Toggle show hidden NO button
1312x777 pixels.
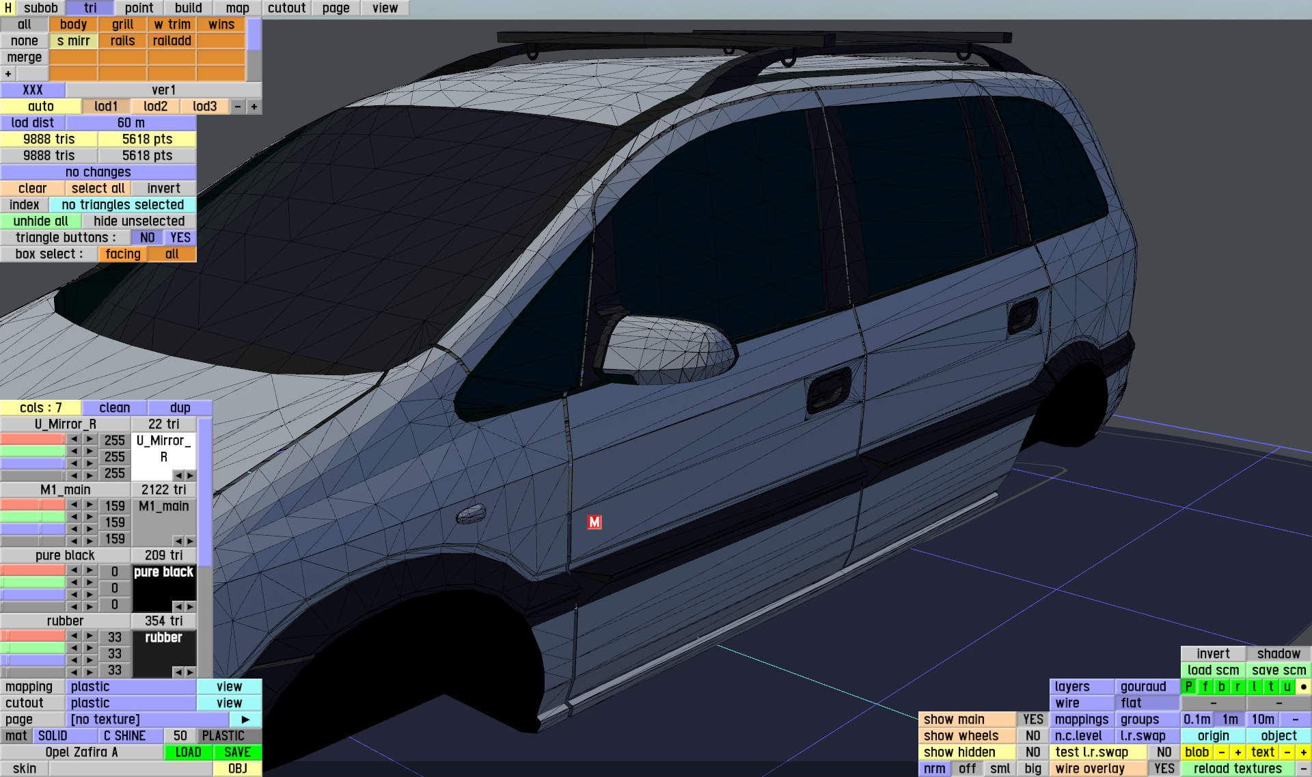pos(1033,752)
